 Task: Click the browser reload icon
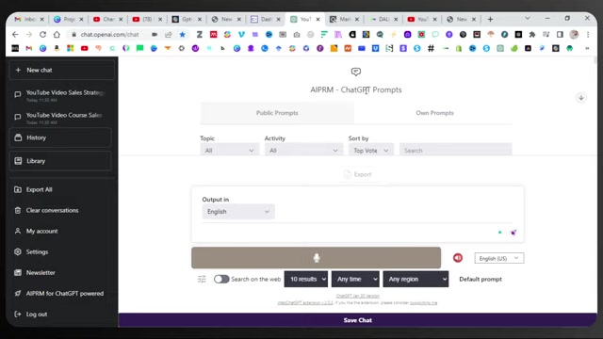42,35
